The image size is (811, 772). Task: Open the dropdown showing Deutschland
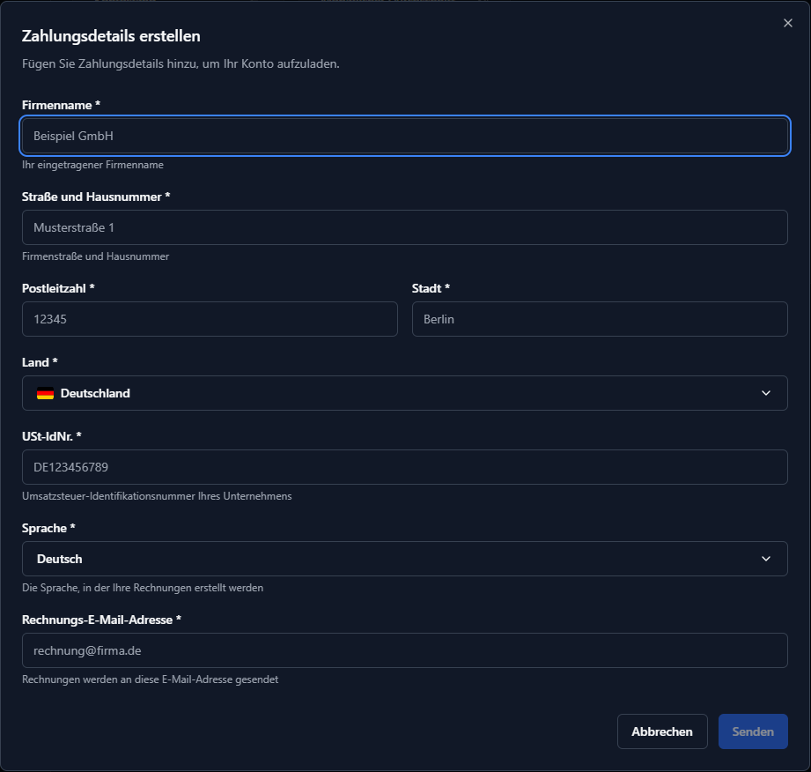(x=405, y=393)
